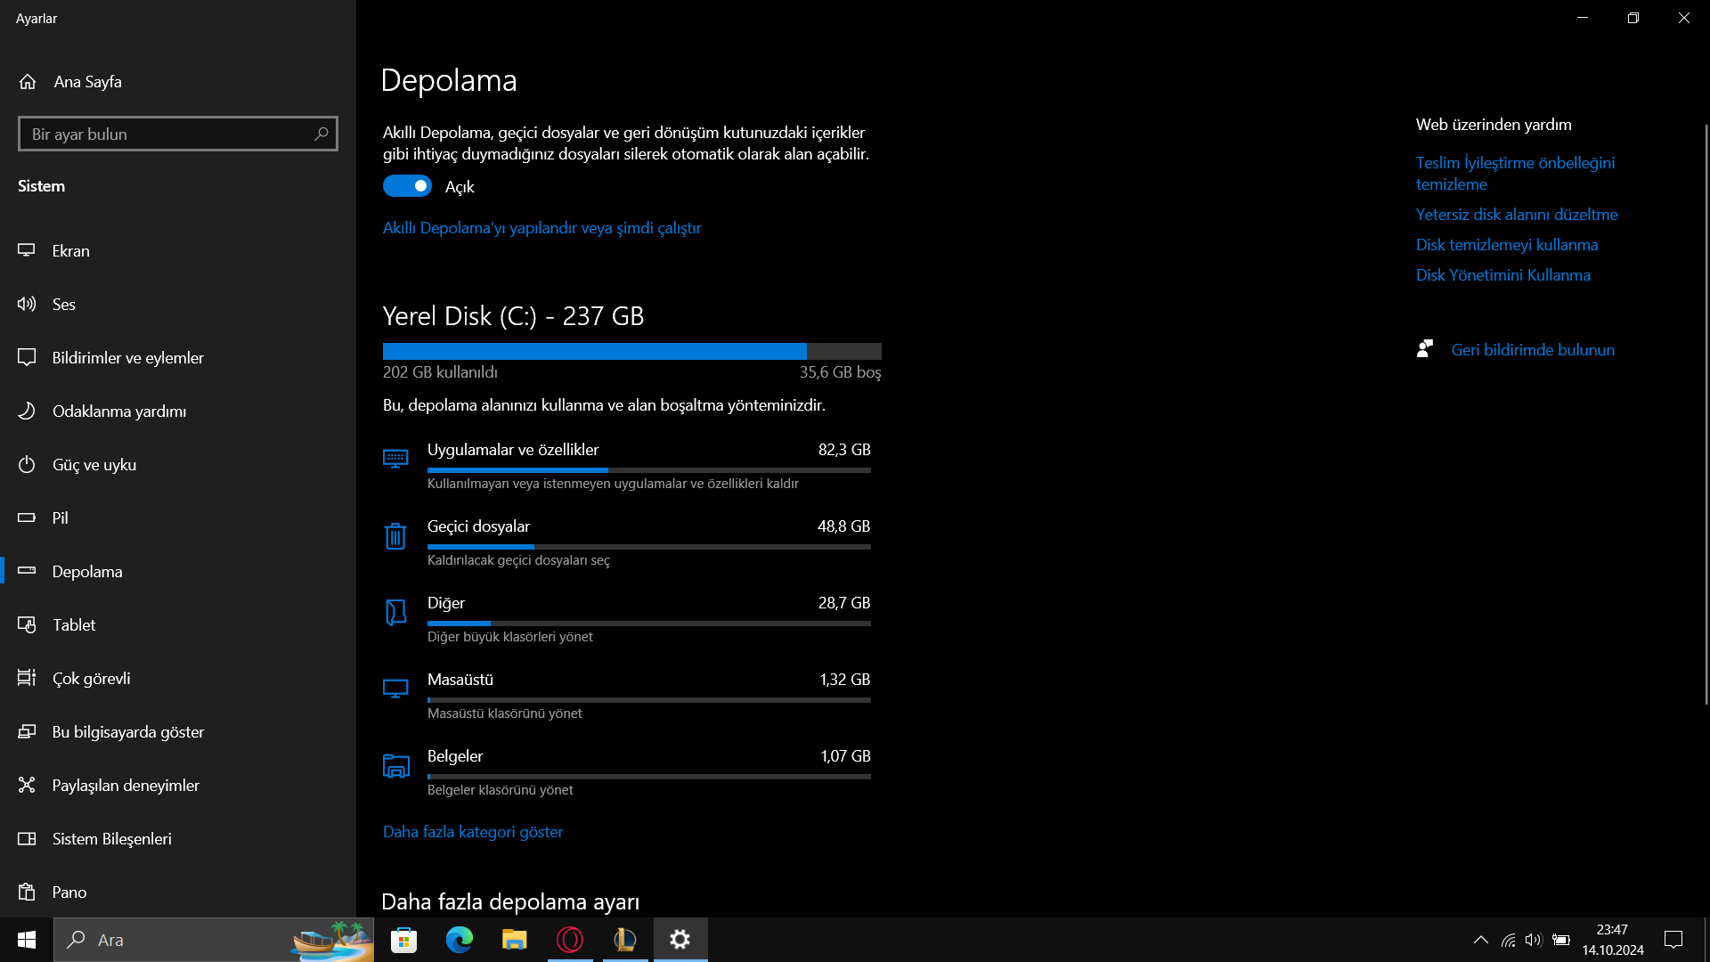Open Pano sidebar item
Viewport: 1710px width, 962px height.
69,893
